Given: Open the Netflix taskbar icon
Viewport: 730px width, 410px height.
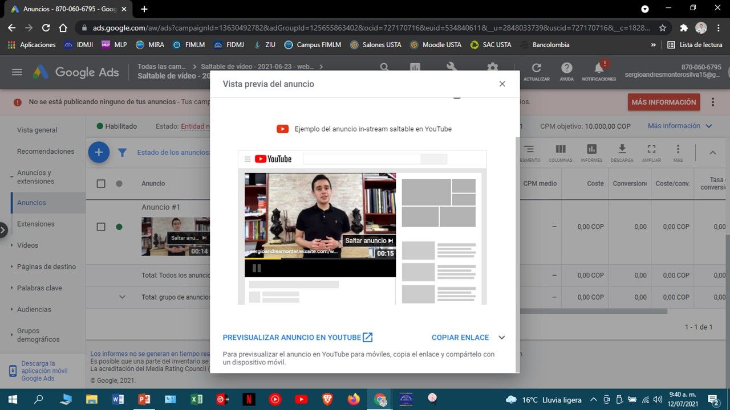Looking at the screenshot, I should click(249, 399).
